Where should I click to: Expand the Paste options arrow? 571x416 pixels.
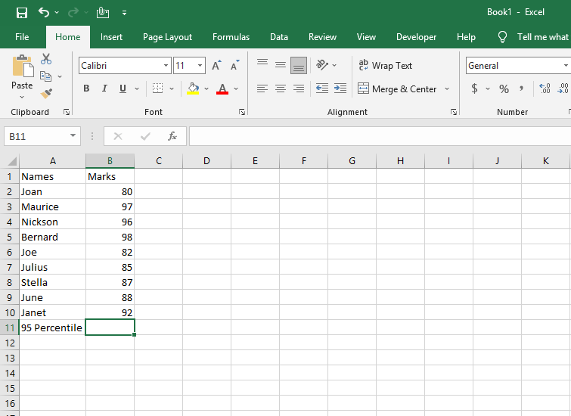click(x=22, y=97)
